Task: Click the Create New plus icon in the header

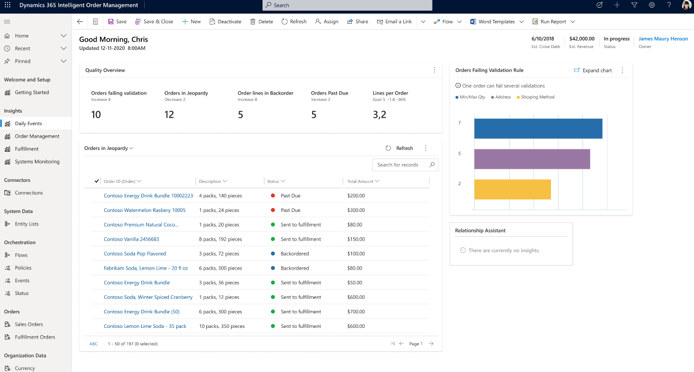Action: coord(617,5)
